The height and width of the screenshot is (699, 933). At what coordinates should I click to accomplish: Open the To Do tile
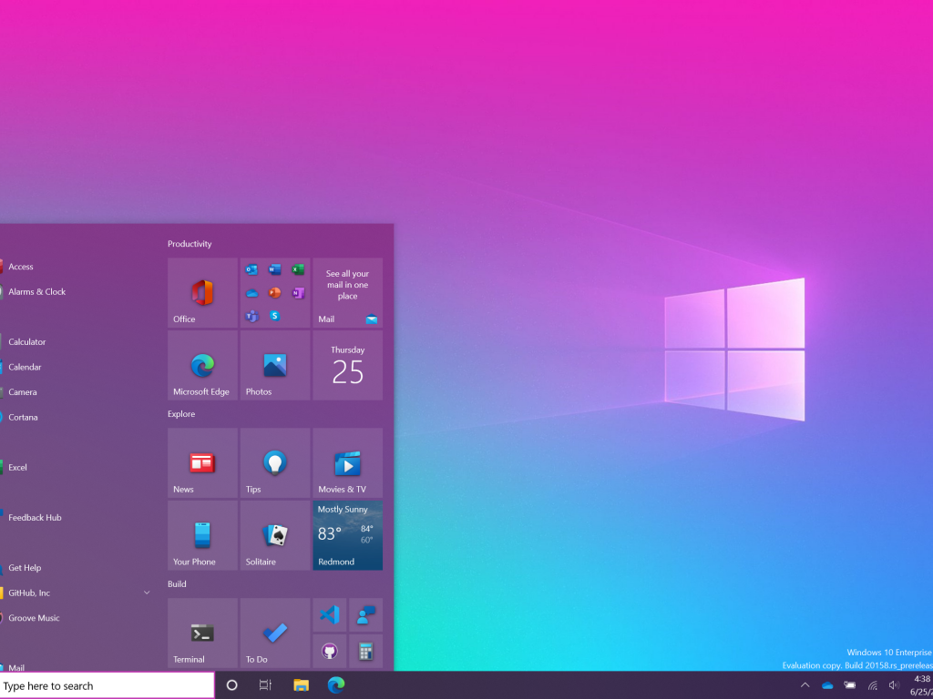coord(275,633)
